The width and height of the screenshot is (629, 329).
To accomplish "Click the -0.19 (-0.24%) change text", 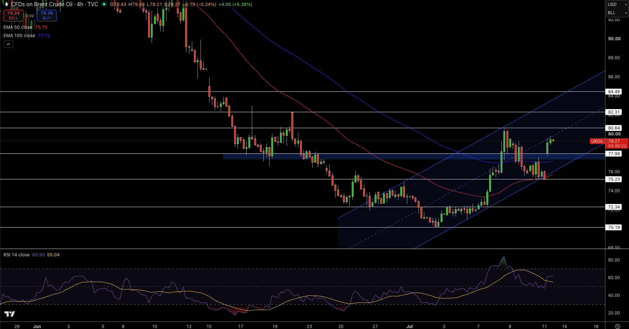I will [x=200, y=4].
